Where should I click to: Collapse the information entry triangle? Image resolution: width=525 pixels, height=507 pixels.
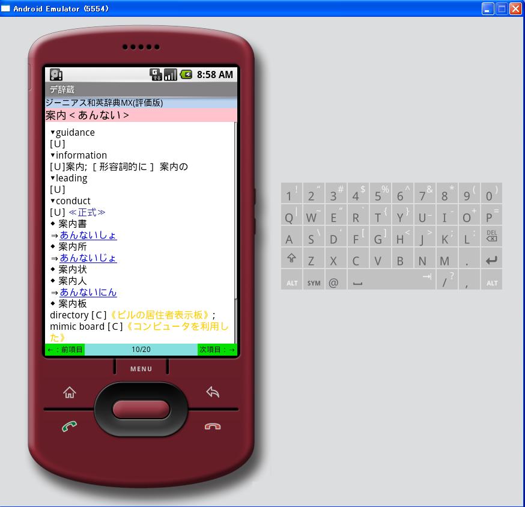pyautogui.click(x=53, y=155)
